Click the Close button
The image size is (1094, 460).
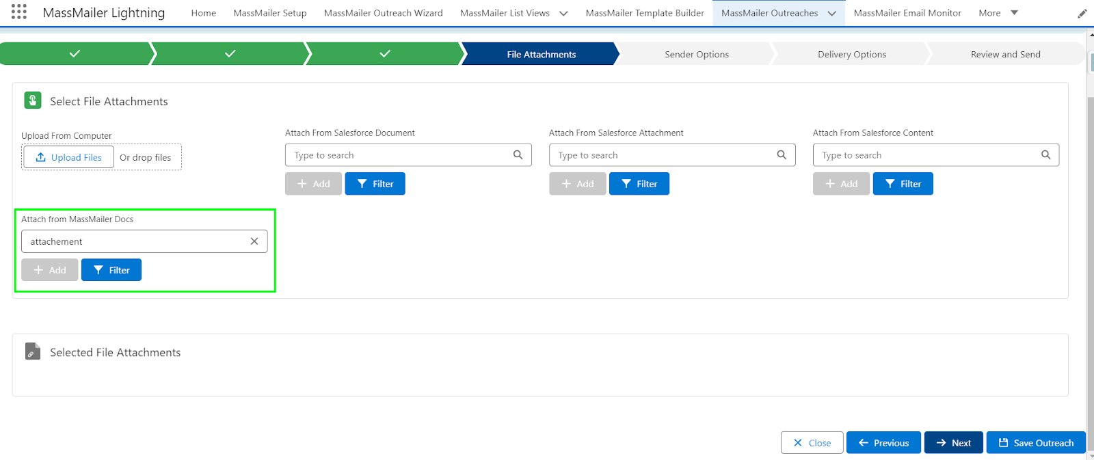[812, 443]
